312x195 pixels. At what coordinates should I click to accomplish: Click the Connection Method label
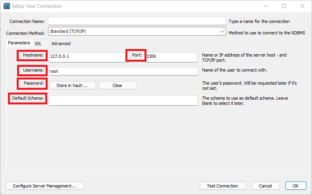[25, 33]
